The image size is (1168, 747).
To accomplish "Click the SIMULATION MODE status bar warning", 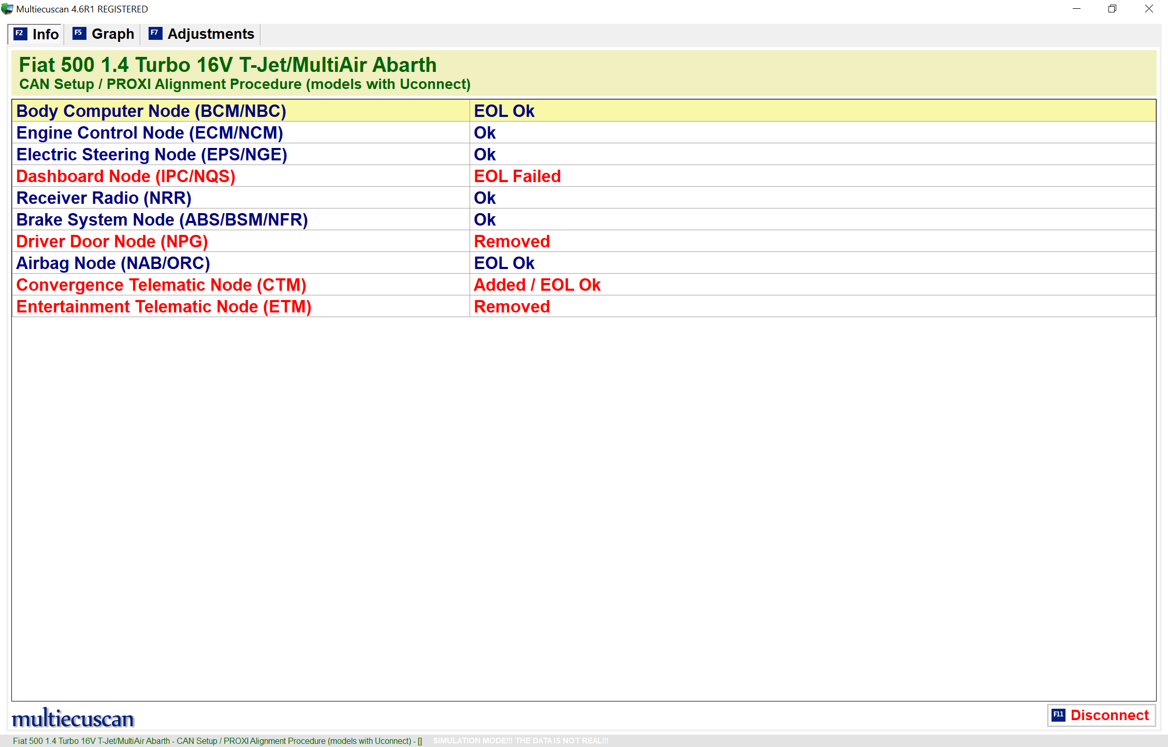I will click(521, 741).
